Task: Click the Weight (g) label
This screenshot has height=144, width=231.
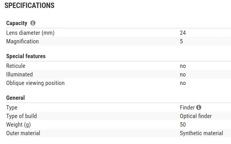Action: (18, 125)
